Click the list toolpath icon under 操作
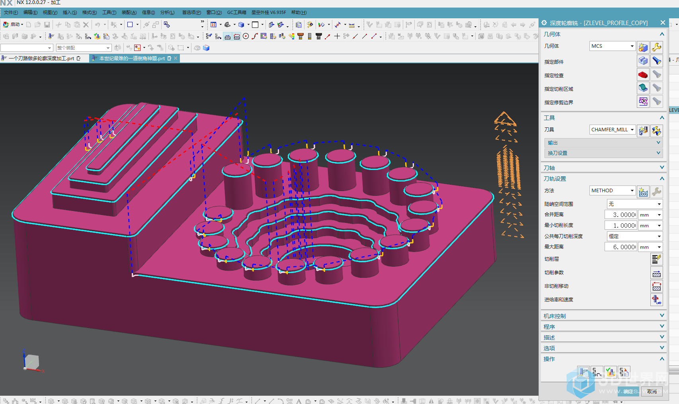 (x=624, y=372)
